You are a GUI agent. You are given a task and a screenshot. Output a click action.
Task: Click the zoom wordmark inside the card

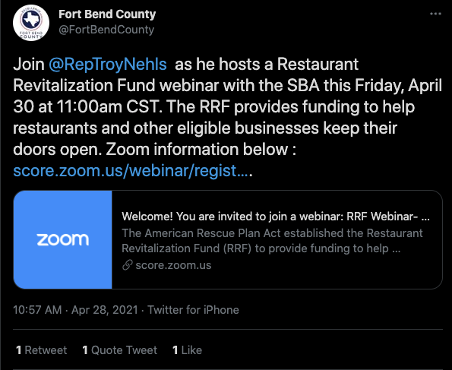coord(62,239)
